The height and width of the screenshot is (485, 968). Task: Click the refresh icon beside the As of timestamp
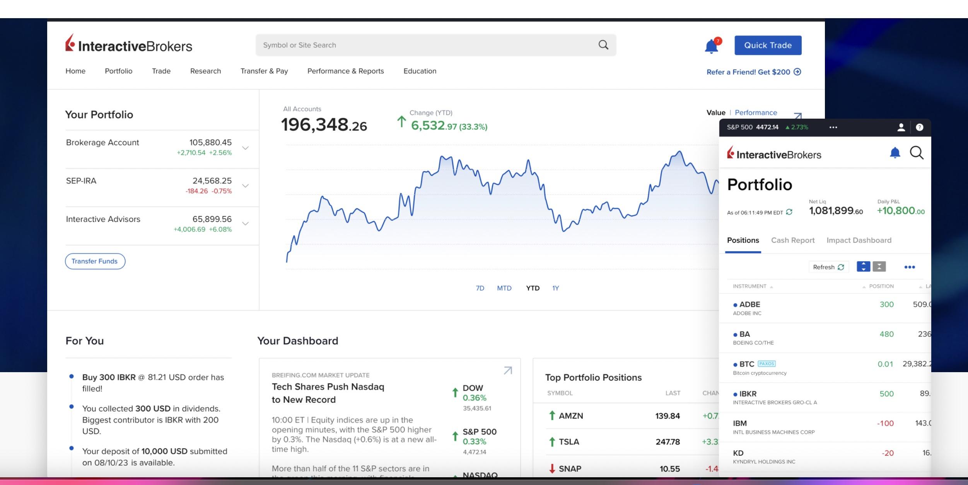789,212
